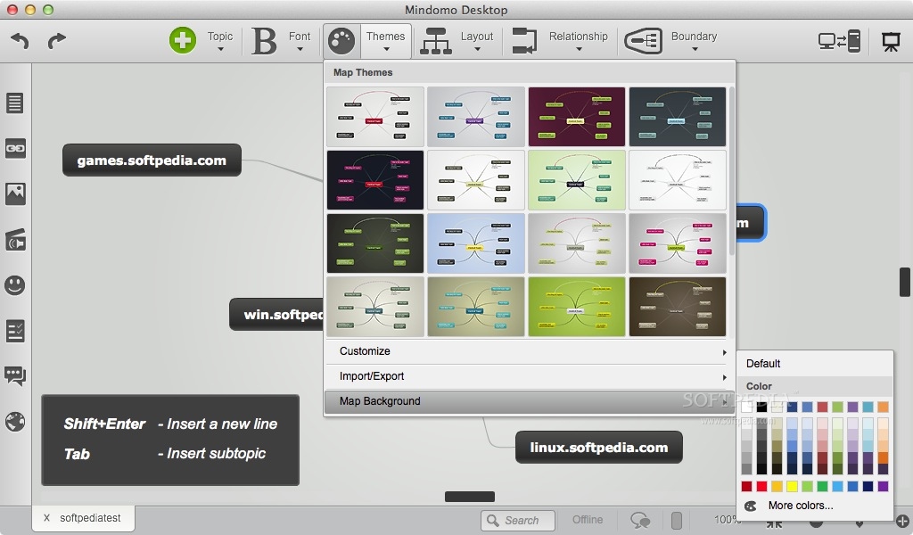Toggle bold with the B icon
Viewport: 913px width, 535px height.
click(x=264, y=41)
